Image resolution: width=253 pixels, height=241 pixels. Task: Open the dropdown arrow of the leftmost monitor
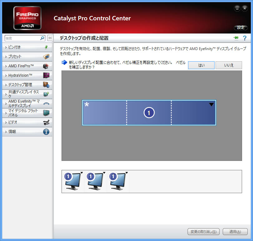coord(82,173)
